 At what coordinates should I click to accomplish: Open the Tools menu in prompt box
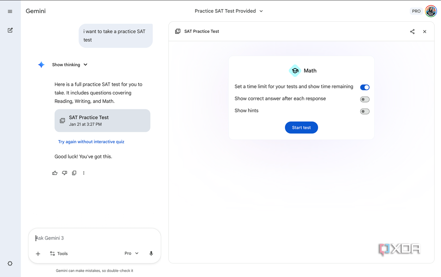[59, 254]
